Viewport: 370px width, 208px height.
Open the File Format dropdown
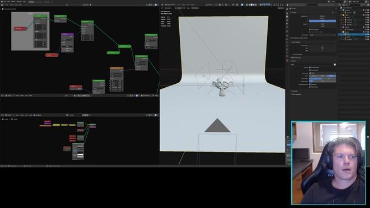click(323, 73)
